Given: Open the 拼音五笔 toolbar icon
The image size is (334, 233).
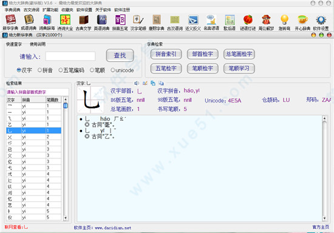Looking at the screenshot, I should click(120, 22).
